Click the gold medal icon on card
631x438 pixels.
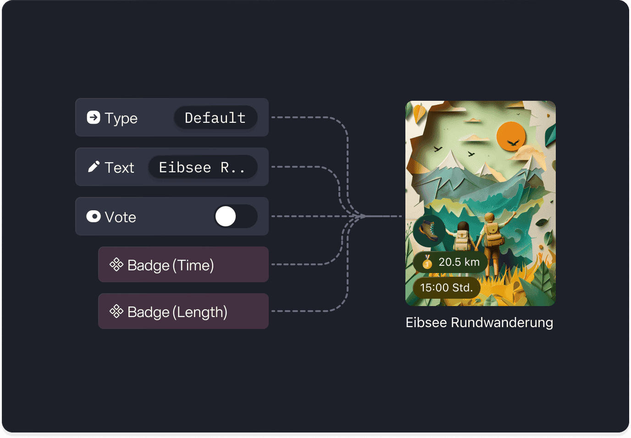427,262
